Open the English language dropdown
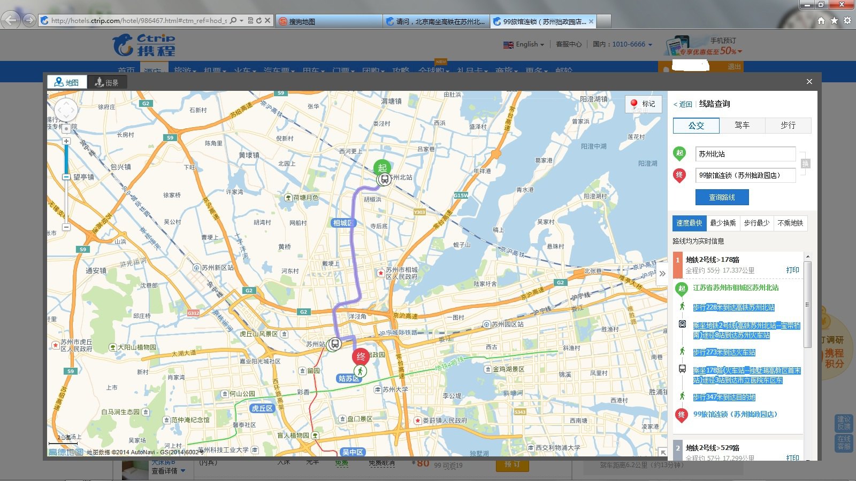Screen dimensions: 856x481 tap(524, 44)
